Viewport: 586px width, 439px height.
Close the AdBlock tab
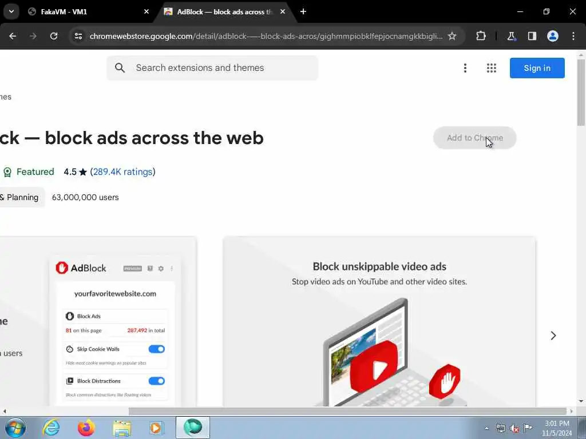(283, 11)
